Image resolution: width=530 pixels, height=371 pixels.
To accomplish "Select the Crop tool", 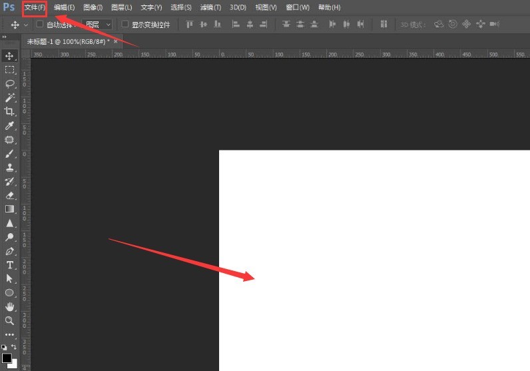I will [x=10, y=111].
